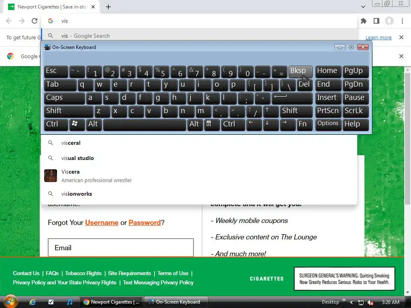
Task: Reload the page in Chrome
Action: pyautogui.click(x=35, y=21)
